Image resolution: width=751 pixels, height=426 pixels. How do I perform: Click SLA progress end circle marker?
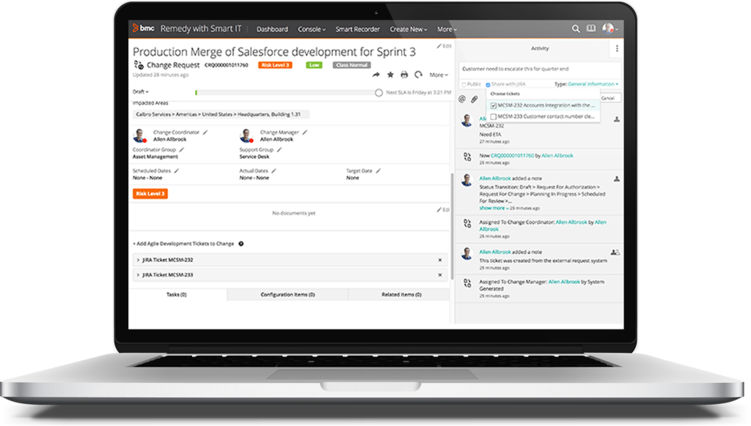click(x=378, y=92)
